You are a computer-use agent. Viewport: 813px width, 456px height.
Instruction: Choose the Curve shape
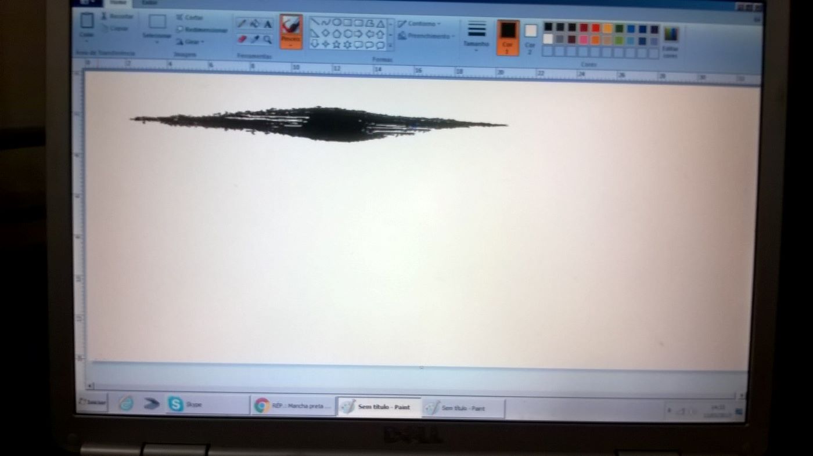(326, 23)
